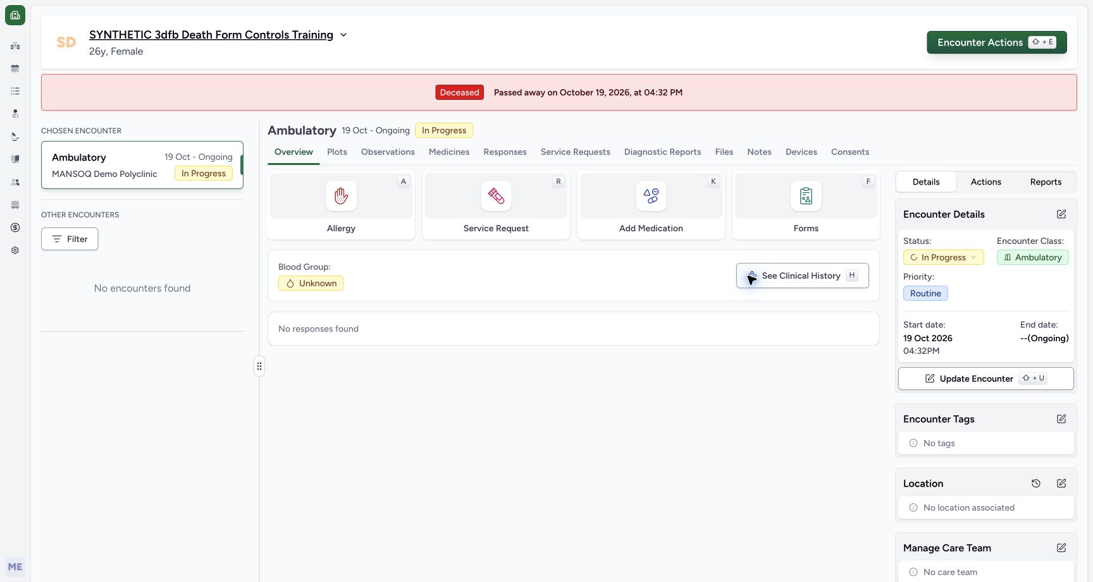Click the Forms clipboard icon
Image resolution: width=1093 pixels, height=582 pixels.
pos(806,196)
